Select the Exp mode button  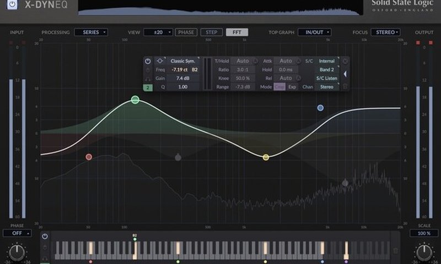(292, 87)
